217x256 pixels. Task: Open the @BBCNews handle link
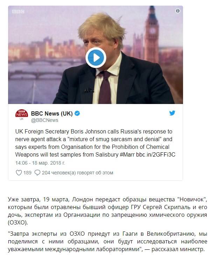point(44,120)
